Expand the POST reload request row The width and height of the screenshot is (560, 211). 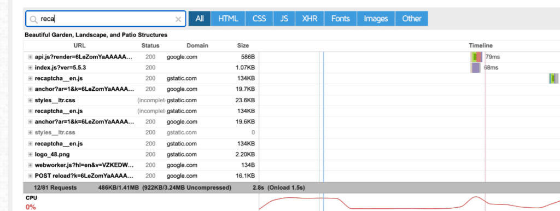[31, 176]
